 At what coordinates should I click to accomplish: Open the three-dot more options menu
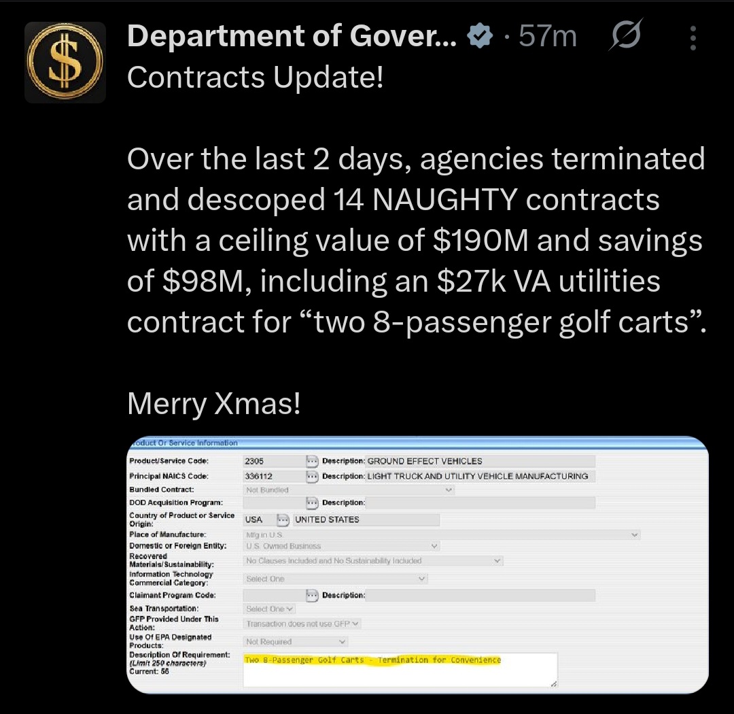(693, 38)
